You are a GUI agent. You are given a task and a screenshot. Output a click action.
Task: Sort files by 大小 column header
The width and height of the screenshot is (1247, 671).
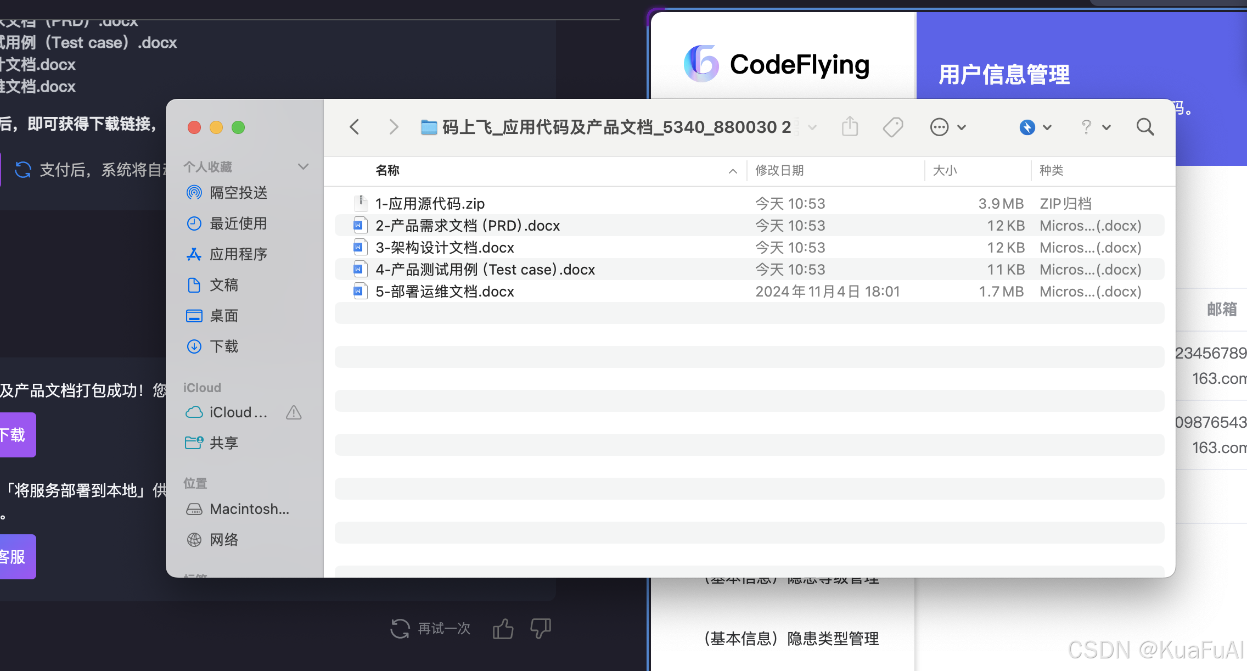coord(945,170)
